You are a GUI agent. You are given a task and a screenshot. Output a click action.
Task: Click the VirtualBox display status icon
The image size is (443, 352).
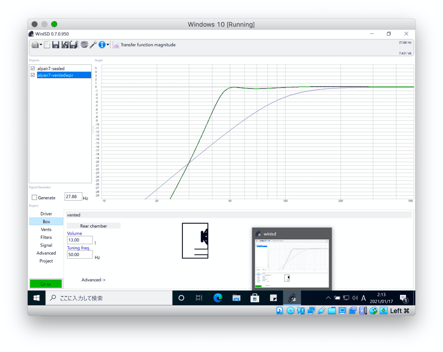pyautogui.click(x=342, y=311)
